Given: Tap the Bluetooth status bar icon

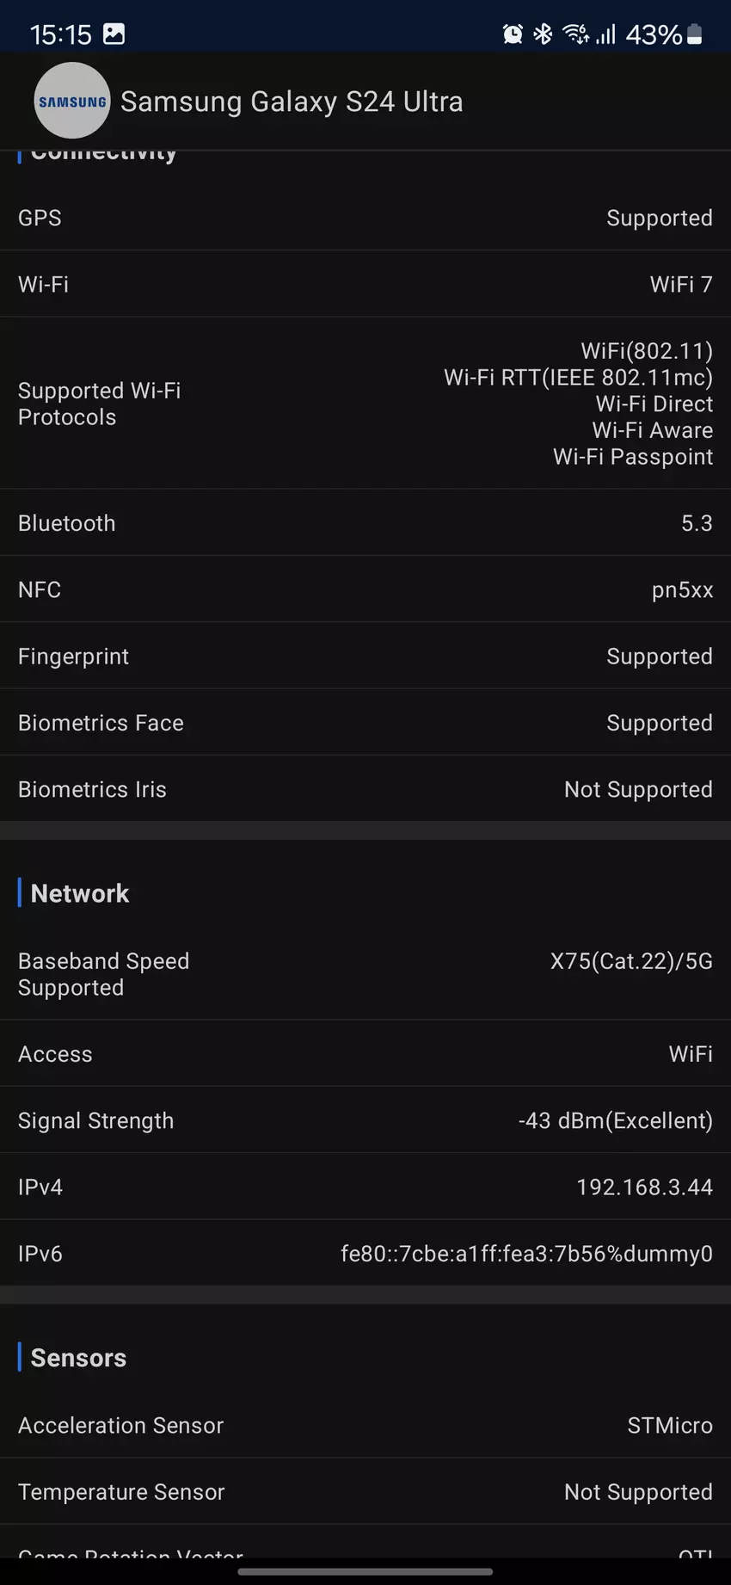Looking at the screenshot, I should tap(543, 34).
